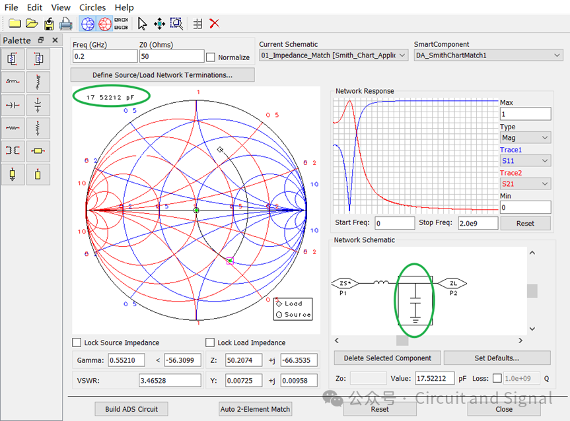Click the component Value field 17.52212
This screenshot has width=570, height=421.
pyautogui.click(x=435, y=378)
